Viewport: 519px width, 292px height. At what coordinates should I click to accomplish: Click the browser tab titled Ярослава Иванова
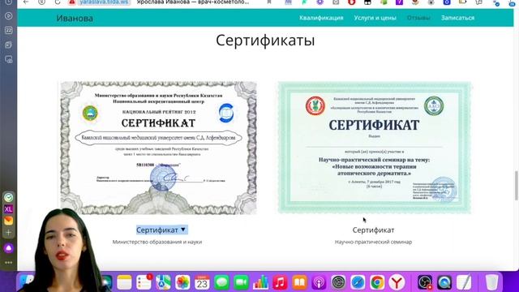pos(193,2)
